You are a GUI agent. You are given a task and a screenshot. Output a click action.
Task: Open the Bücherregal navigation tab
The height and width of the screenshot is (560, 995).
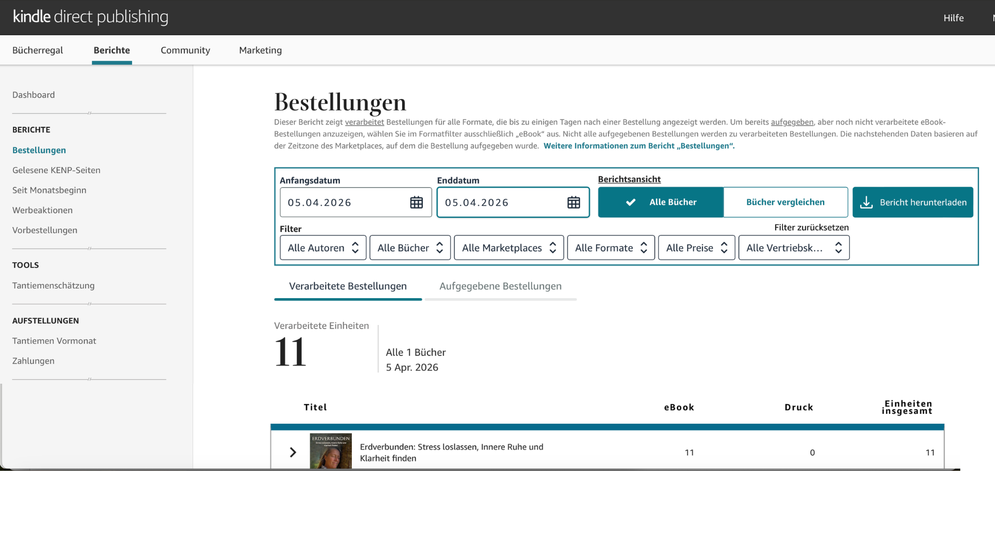38,50
